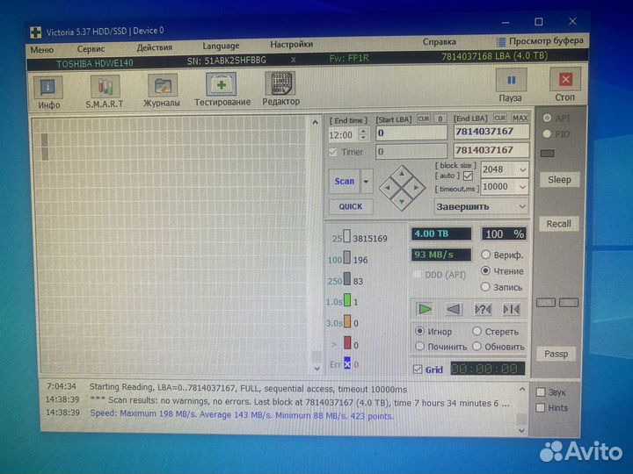Open the Справка menu

(x=440, y=42)
